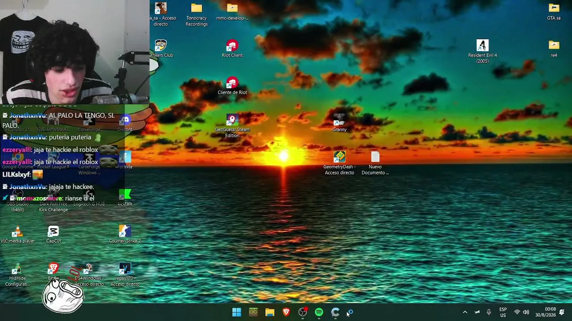Select the Discord desktop shortcut
Screen dimensions: 572x321
pyautogui.click(x=125, y=123)
